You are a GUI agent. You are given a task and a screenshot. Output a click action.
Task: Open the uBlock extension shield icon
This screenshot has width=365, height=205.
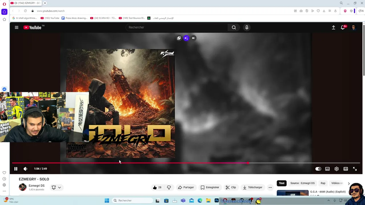tap(345, 11)
